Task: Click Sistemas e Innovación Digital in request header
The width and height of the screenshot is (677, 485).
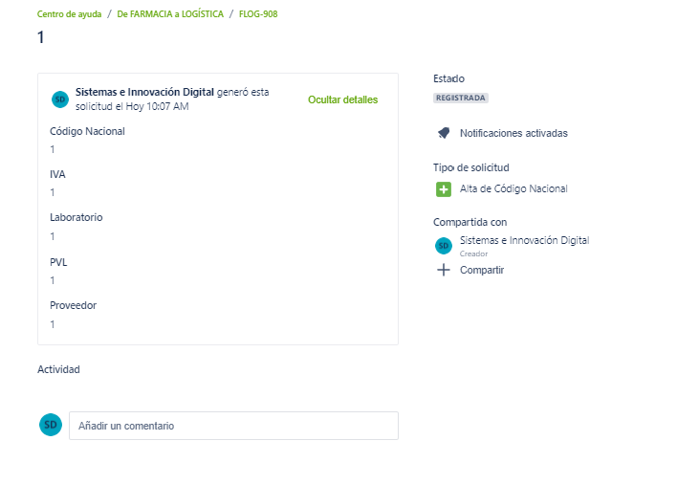Action: tap(144, 92)
